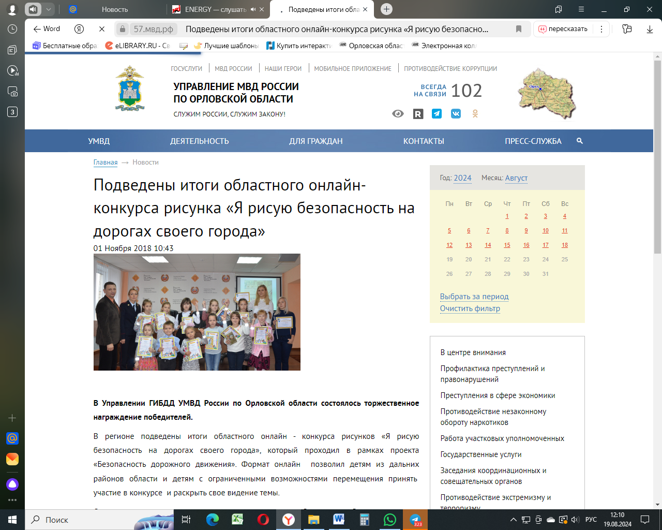The height and width of the screenshot is (530, 662).
Task: Toggle the browser sound button in title bar
Action: [33, 9]
